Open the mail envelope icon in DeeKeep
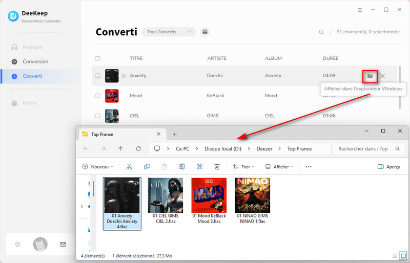 63,245
